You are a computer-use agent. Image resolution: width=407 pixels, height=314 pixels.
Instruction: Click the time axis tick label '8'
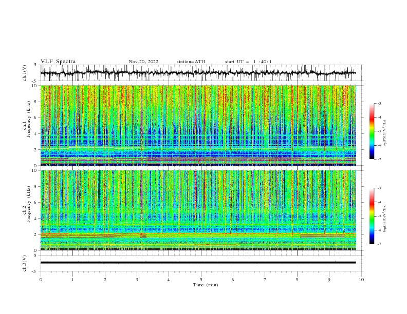click(x=297, y=280)
